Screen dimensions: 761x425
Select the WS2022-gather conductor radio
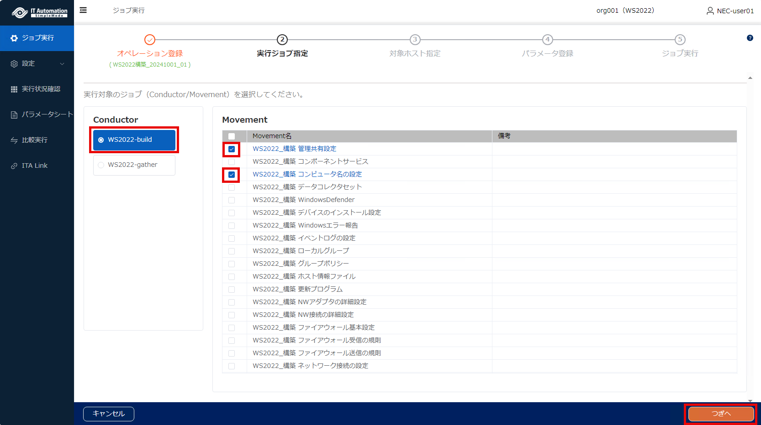101,165
